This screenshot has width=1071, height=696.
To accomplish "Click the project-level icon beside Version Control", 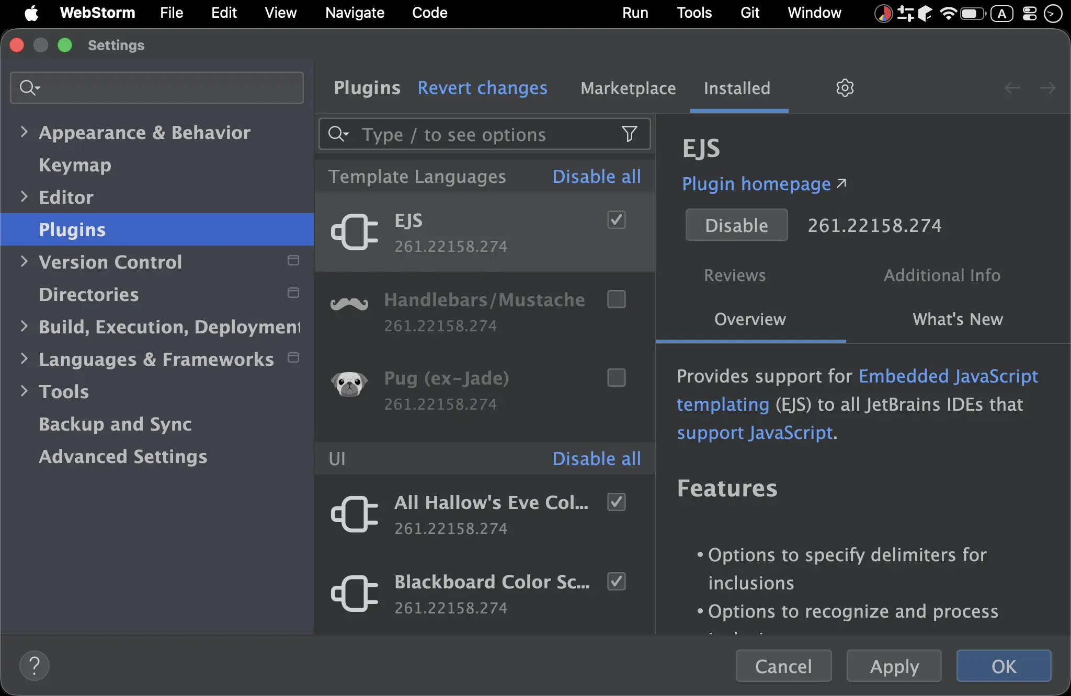I will [293, 260].
